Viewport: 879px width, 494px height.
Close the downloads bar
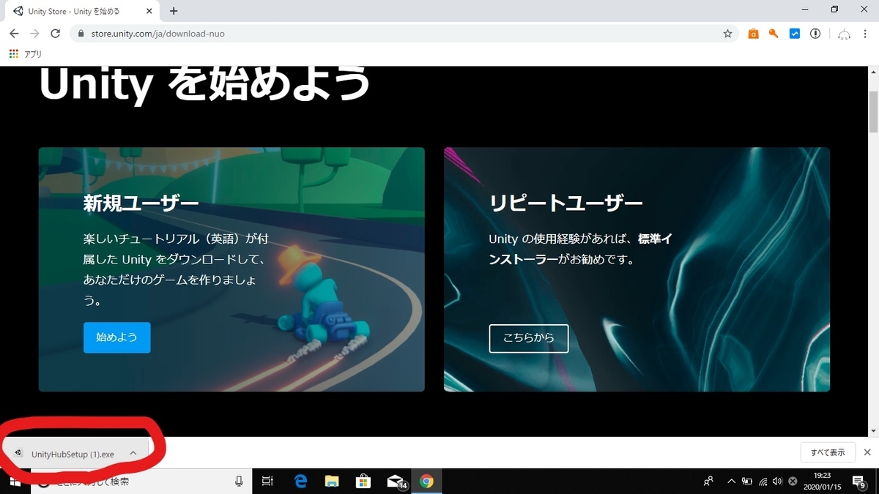pyautogui.click(x=867, y=452)
